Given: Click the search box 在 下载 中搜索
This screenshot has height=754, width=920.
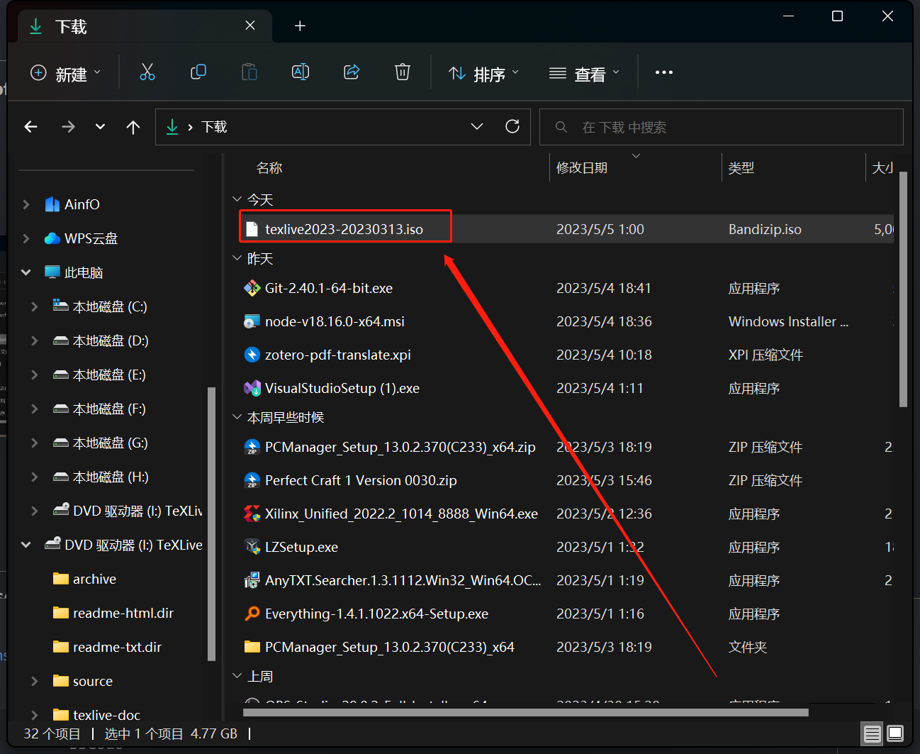Looking at the screenshot, I should 722,127.
